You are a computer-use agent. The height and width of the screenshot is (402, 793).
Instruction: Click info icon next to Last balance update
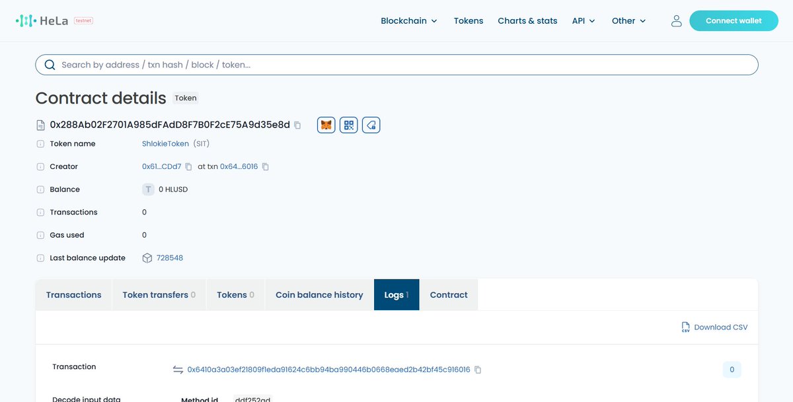pos(40,258)
